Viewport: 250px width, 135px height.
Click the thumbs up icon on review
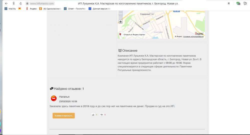pyautogui.click(x=93, y=115)
